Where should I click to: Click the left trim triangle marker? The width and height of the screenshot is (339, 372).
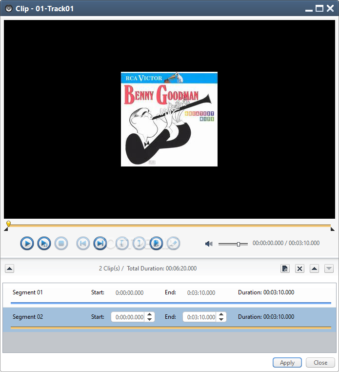(x=6, y=229)
